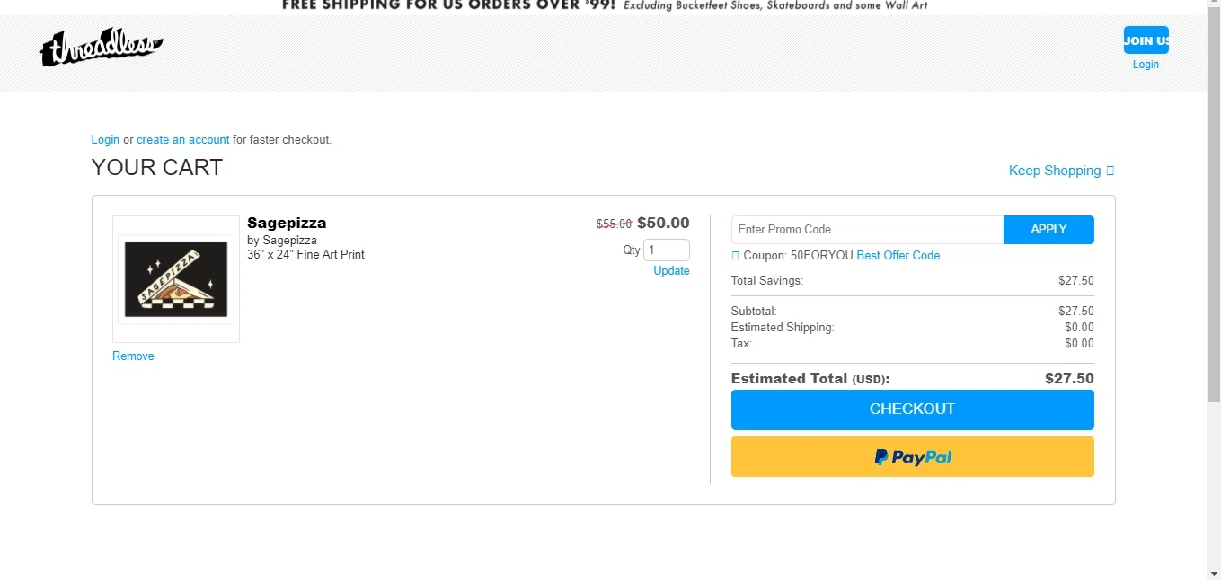Click the scrollbar up arrow
Image resolution: width=1221 pixels, height=580 pixels.
tap(1214, 6)
